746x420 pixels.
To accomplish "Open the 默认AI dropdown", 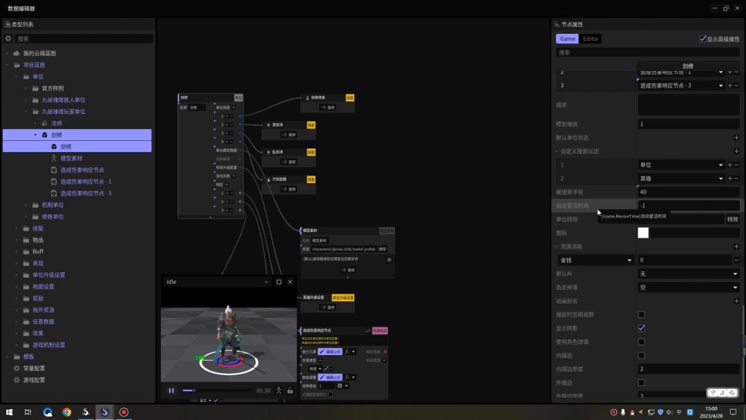I will tap(688, 274).
